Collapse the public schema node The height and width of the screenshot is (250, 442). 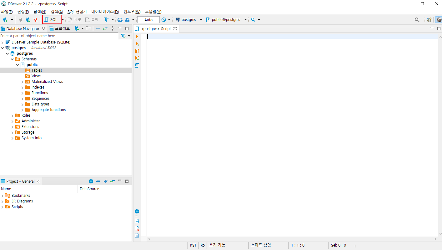coord(18,65)
